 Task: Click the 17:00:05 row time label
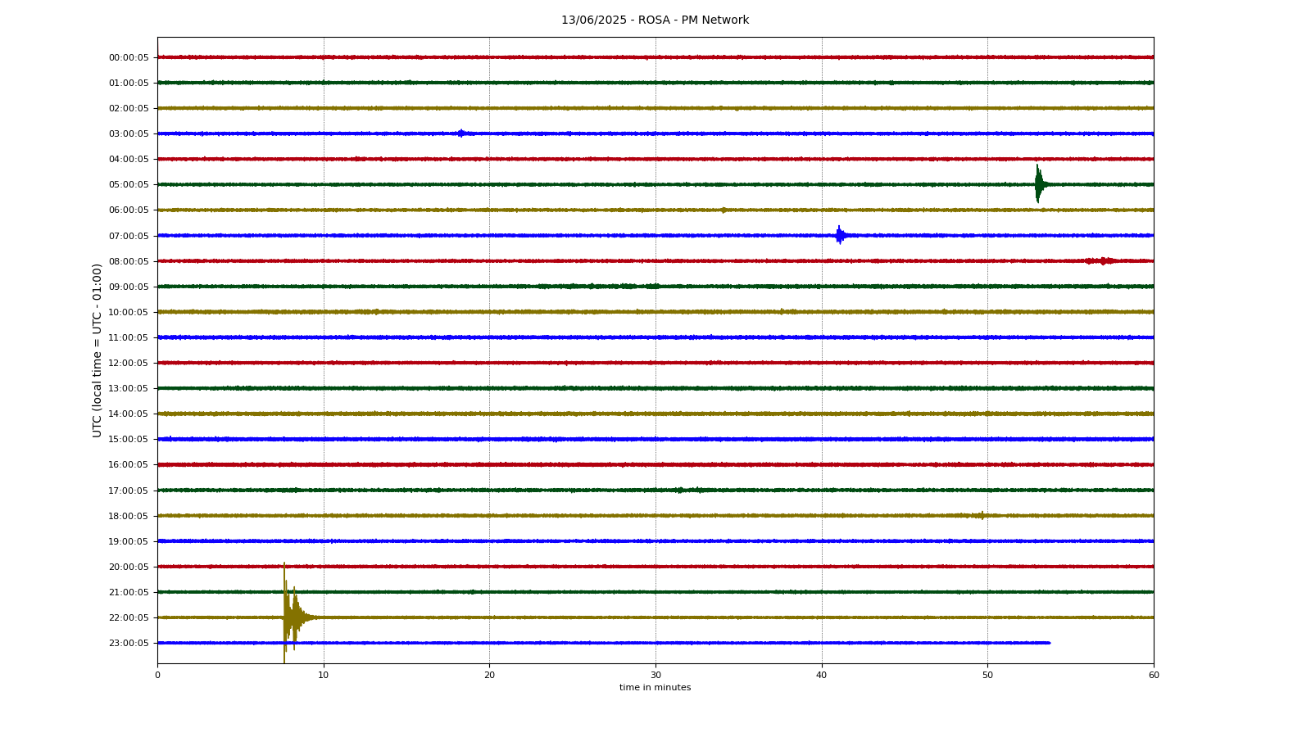pos(129,491)
